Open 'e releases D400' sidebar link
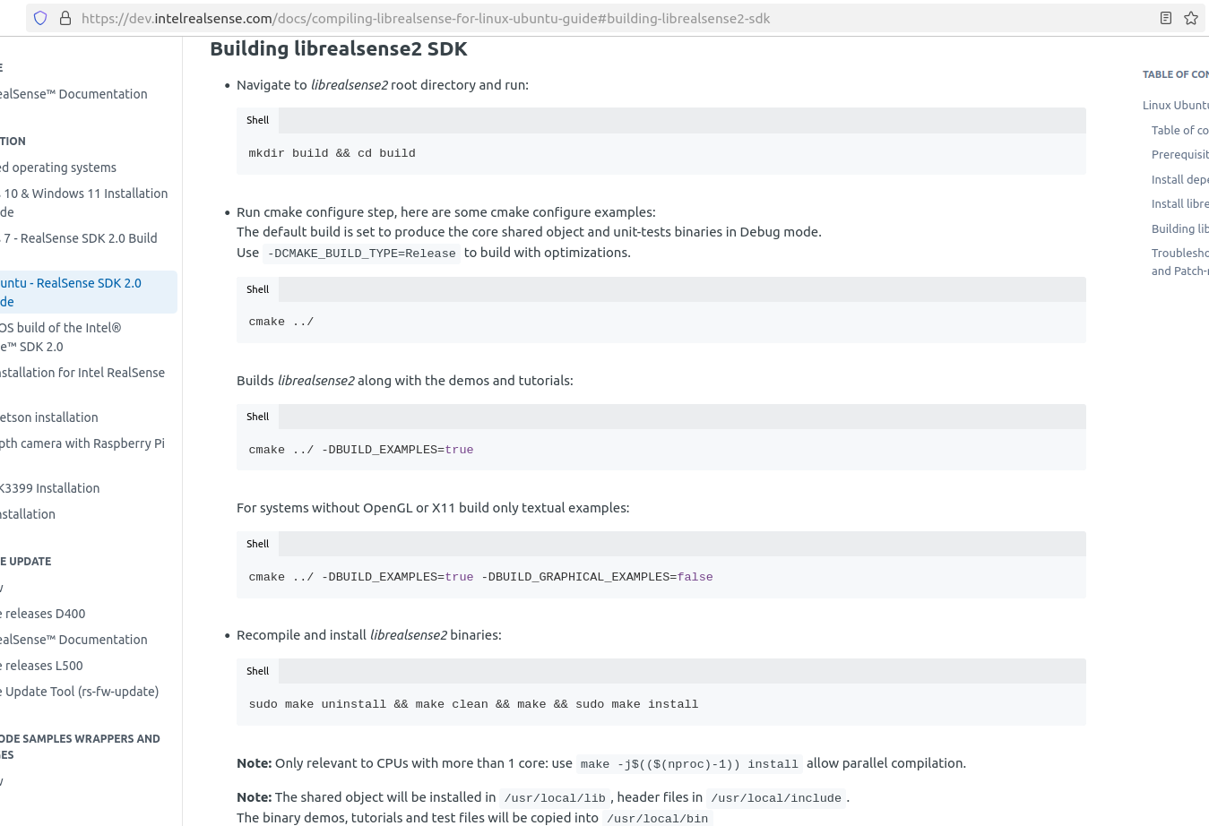 pyautogui.click(x=43, y=614)
